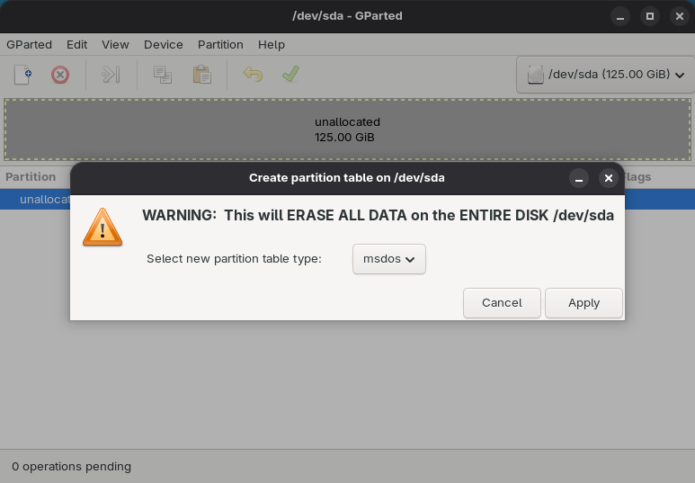Image resolution: width=695 pixels, height=483 pixels.
Task: Open the msdos partition table type dropdown
Action: 388,259
